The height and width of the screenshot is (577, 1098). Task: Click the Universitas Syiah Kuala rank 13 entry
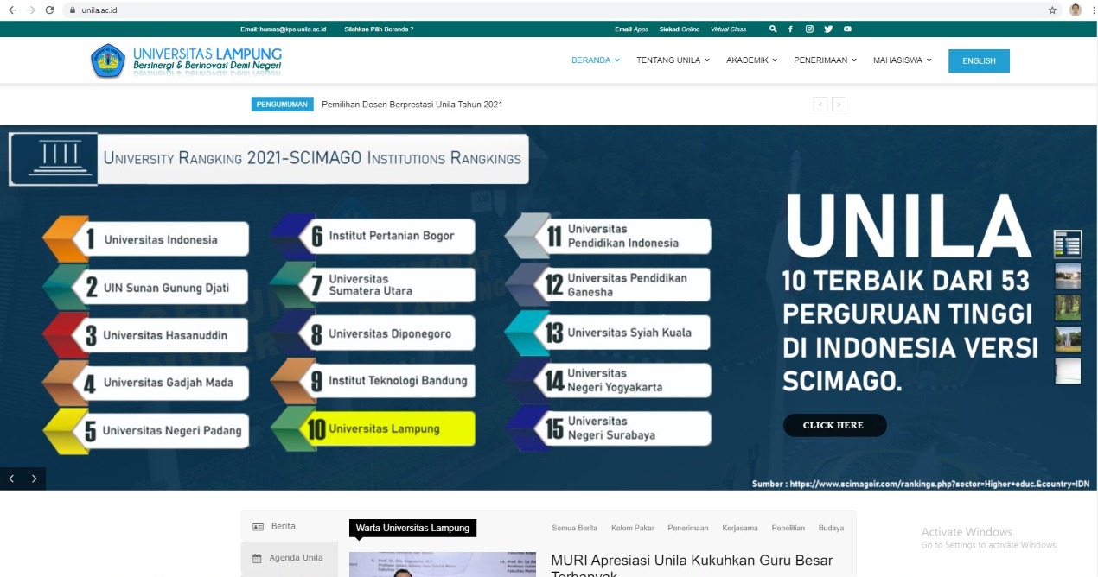tap(609, 333)
